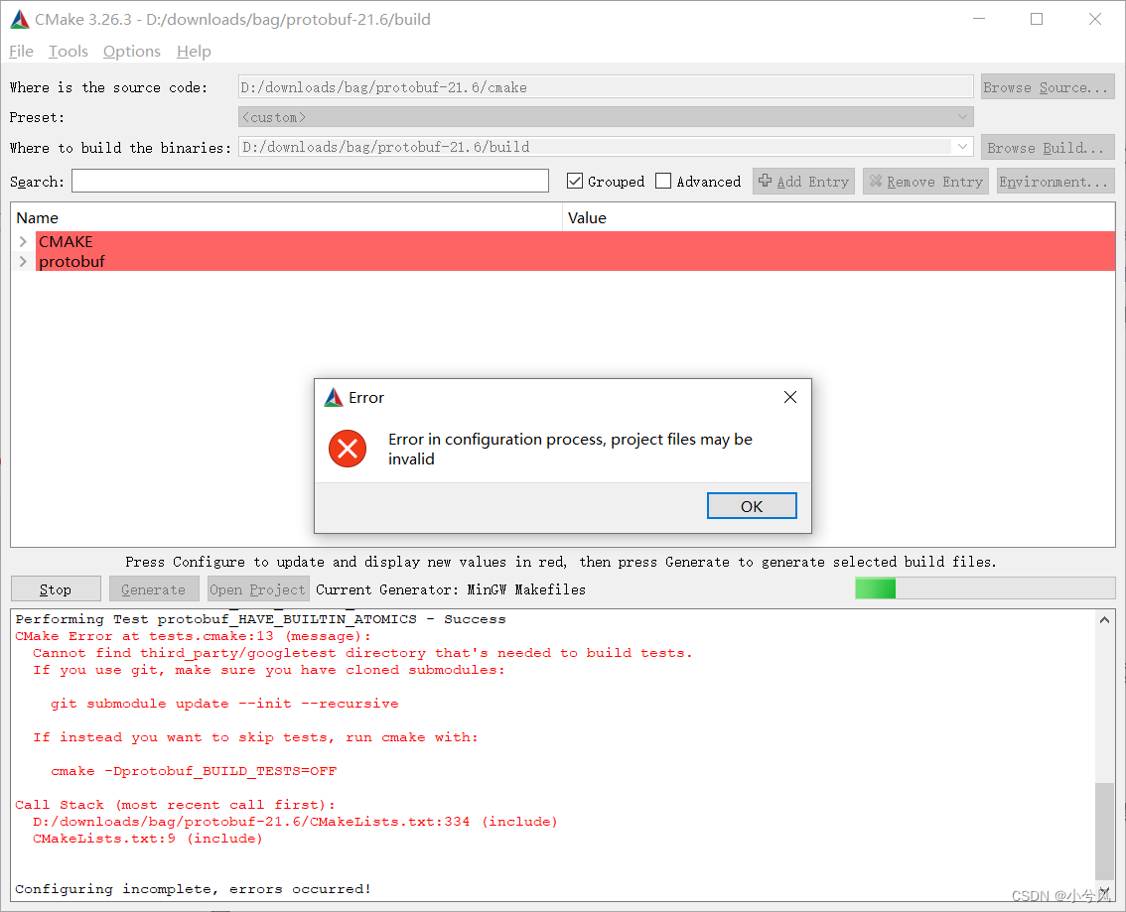The image size is (1126, 912).
Task: Open the Tools menu
Action: [x=69, y=51]
